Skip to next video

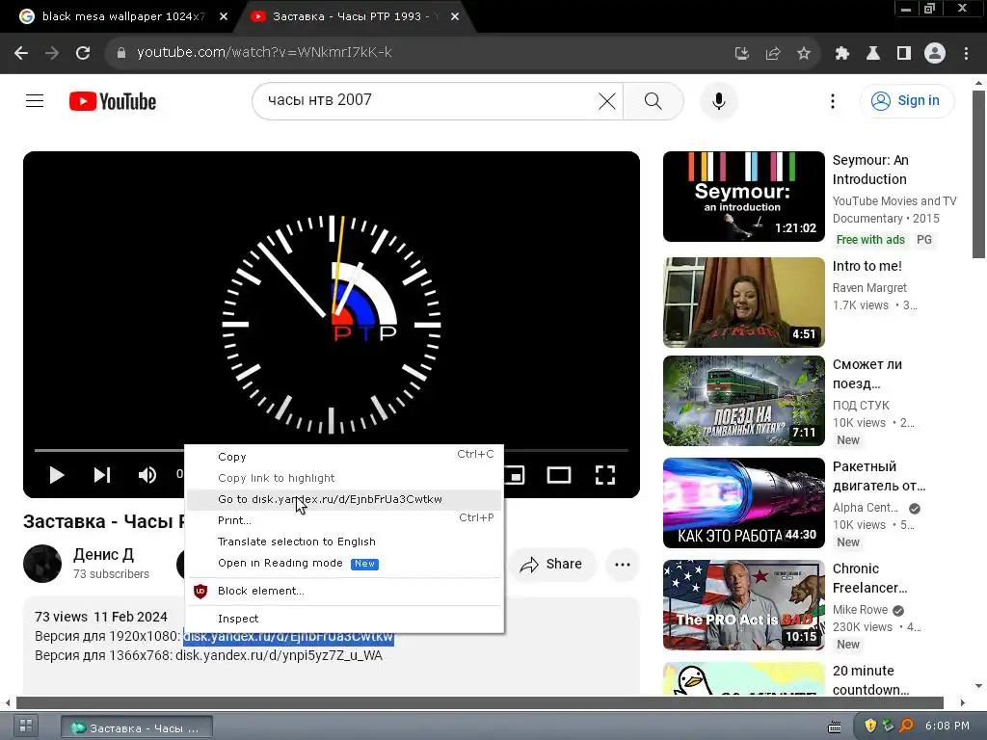102,475
